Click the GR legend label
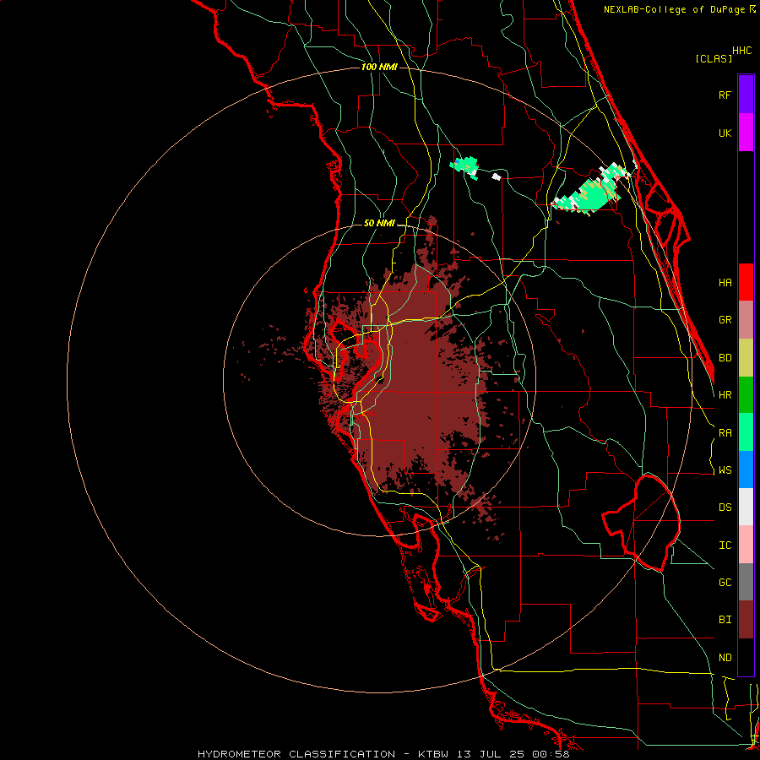760x760 pixels. click(x=725, y=320)
